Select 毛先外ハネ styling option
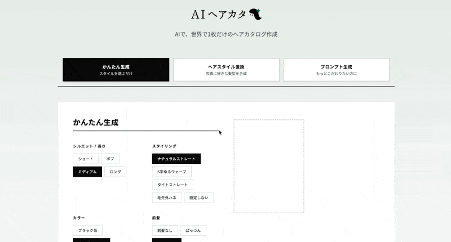Viewport: 451px width, 242px height. 167,198
